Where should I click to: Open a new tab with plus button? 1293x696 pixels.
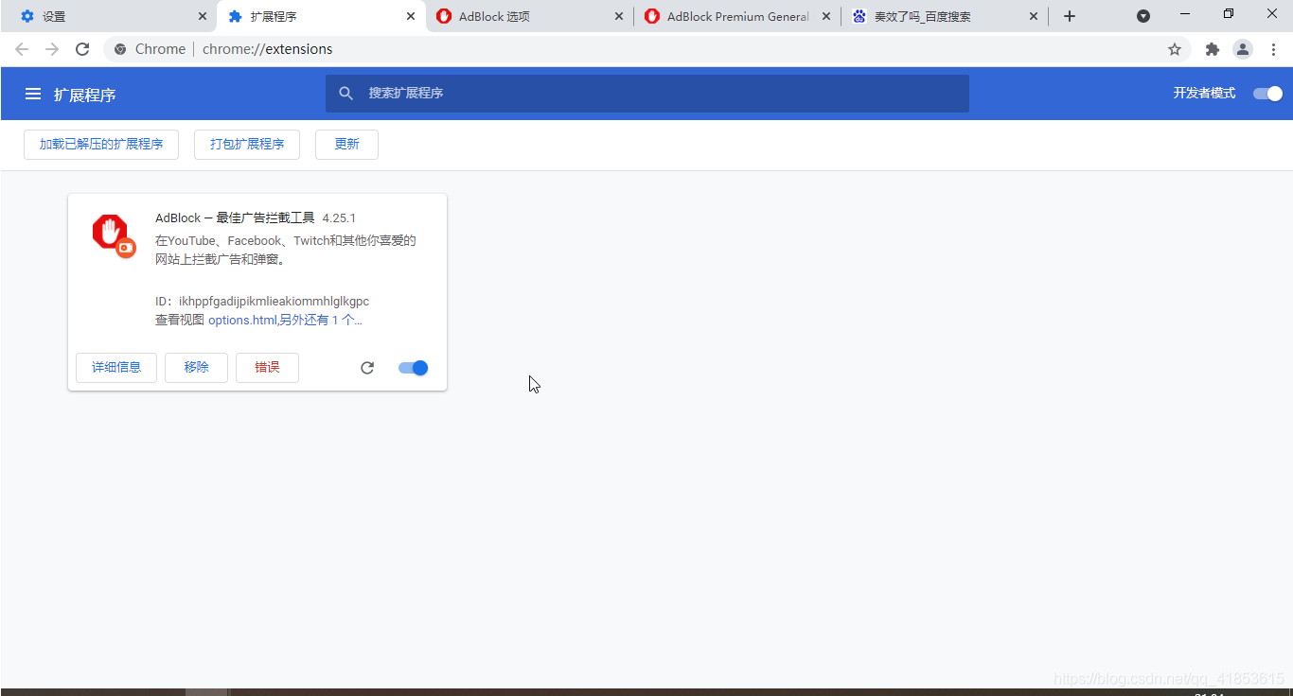pyautogui.click(x=1070, y=16)
